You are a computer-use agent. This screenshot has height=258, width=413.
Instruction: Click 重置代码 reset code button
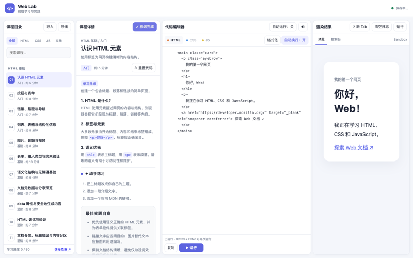click(144, 68)
